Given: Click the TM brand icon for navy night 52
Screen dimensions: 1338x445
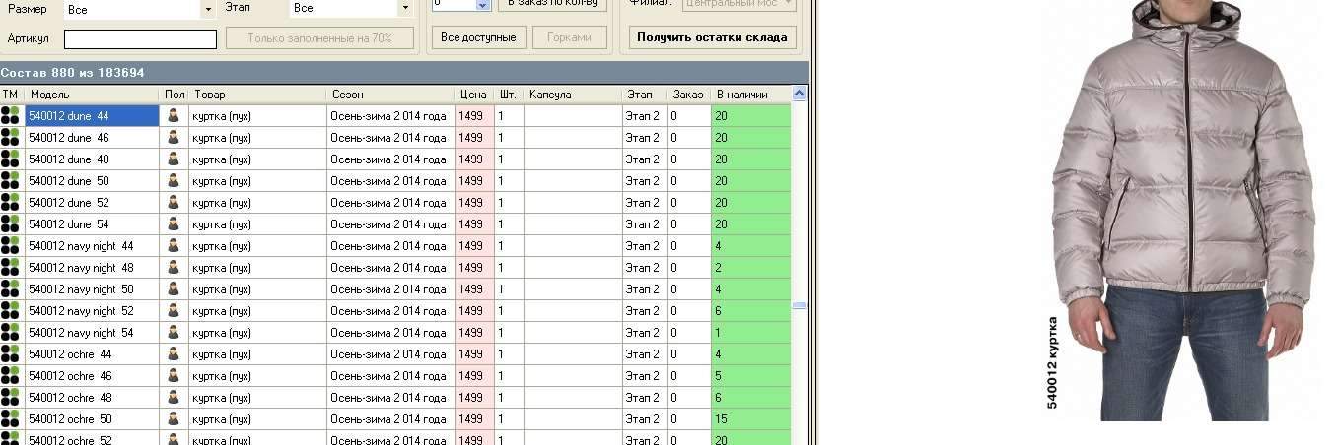Looking at the screenshot, I should click(x=10, y=311).
